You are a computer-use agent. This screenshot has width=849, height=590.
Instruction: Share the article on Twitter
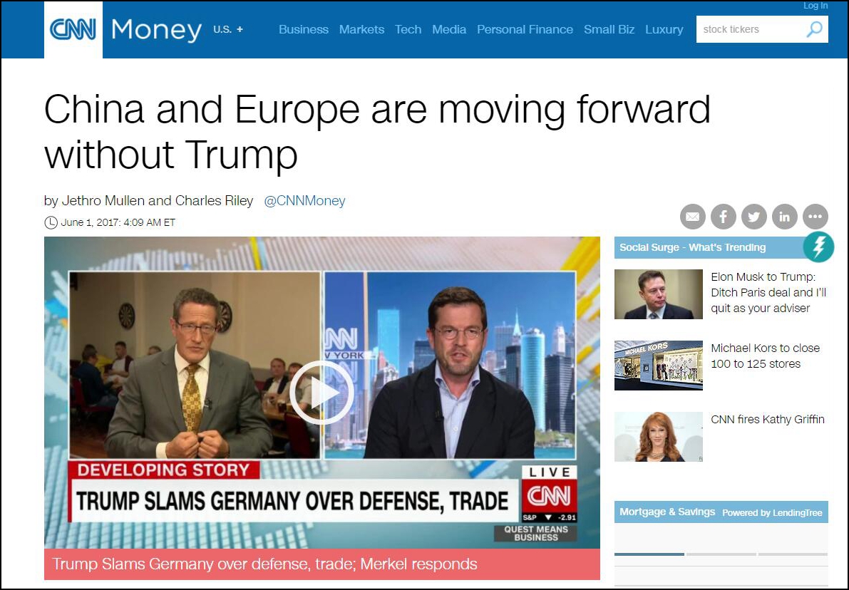(753, 217)
